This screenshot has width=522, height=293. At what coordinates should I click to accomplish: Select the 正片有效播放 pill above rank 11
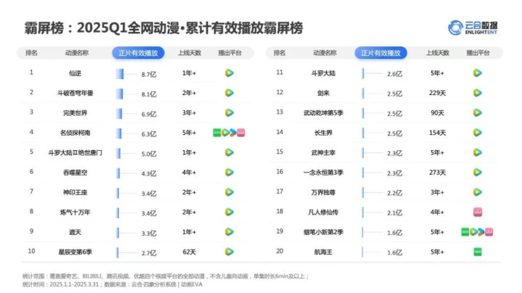pyautogui.click(x=381, y=53)
